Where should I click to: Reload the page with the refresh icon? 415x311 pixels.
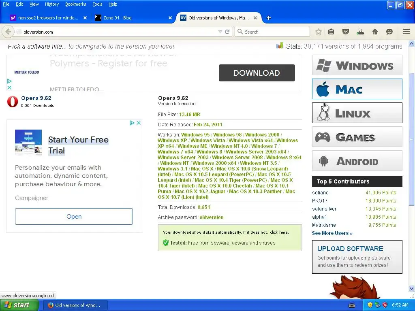[227, 32]
